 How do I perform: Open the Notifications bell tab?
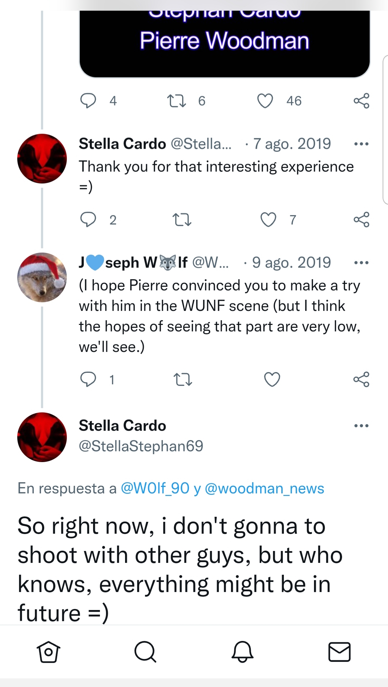[x=242, y=652]
